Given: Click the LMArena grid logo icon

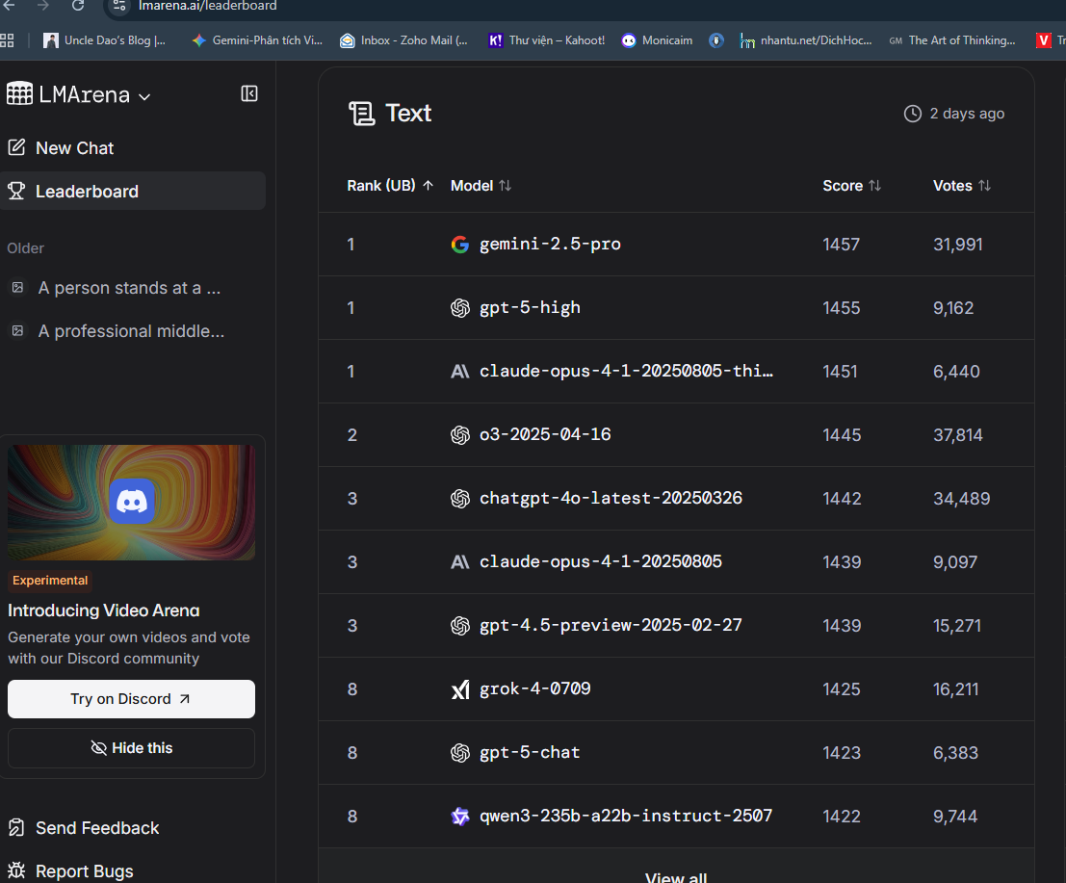Looking at the screenshot, I should 19,93.
